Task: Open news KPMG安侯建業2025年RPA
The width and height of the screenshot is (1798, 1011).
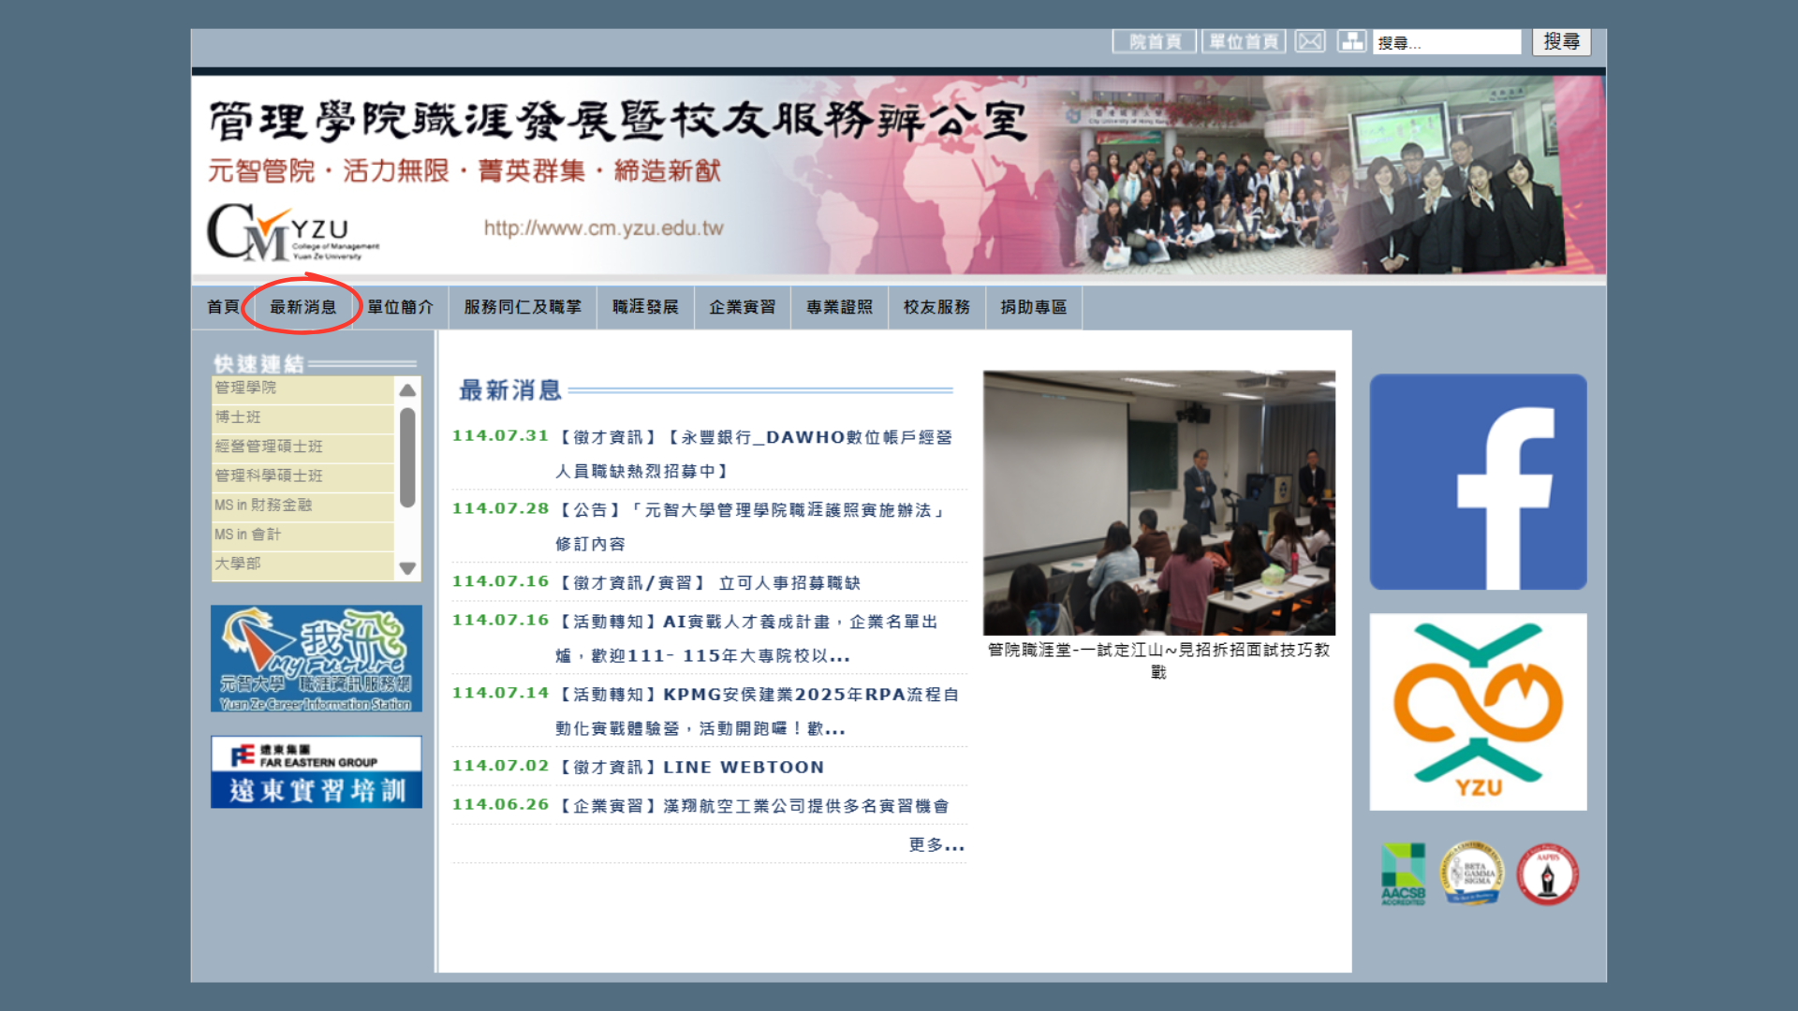Action: point(758,711)
